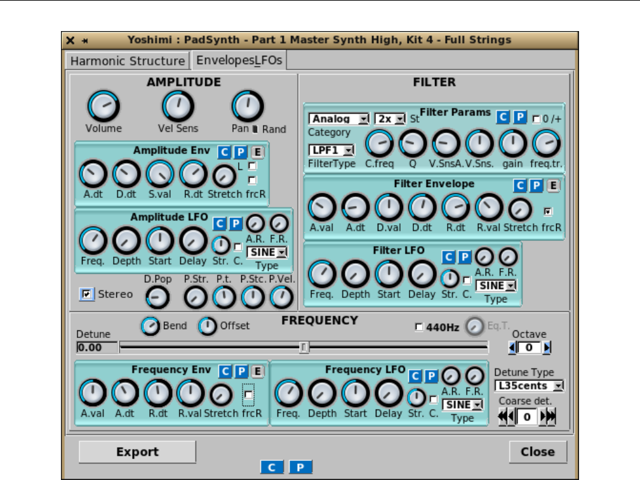Click bottom P paste button
640x480 pixels.
point(300,467)
